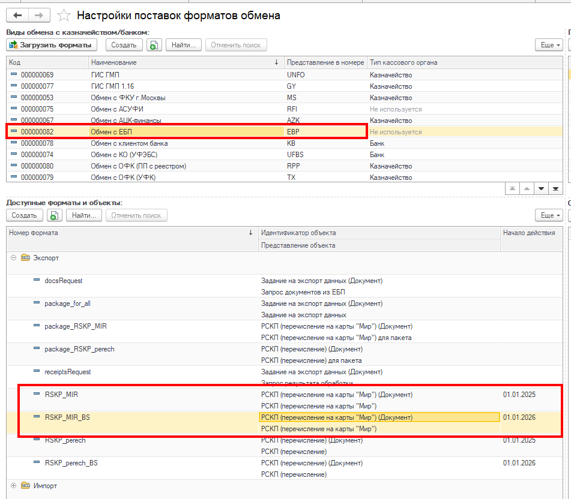571x499 pixels.
Task: Click the EBP representation cell
Action: tap(325, 132)
